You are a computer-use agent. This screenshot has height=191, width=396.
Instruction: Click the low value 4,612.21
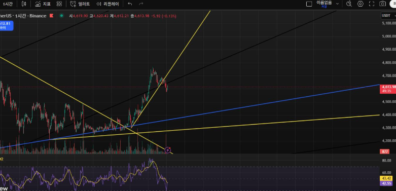[x=121, y=16]
